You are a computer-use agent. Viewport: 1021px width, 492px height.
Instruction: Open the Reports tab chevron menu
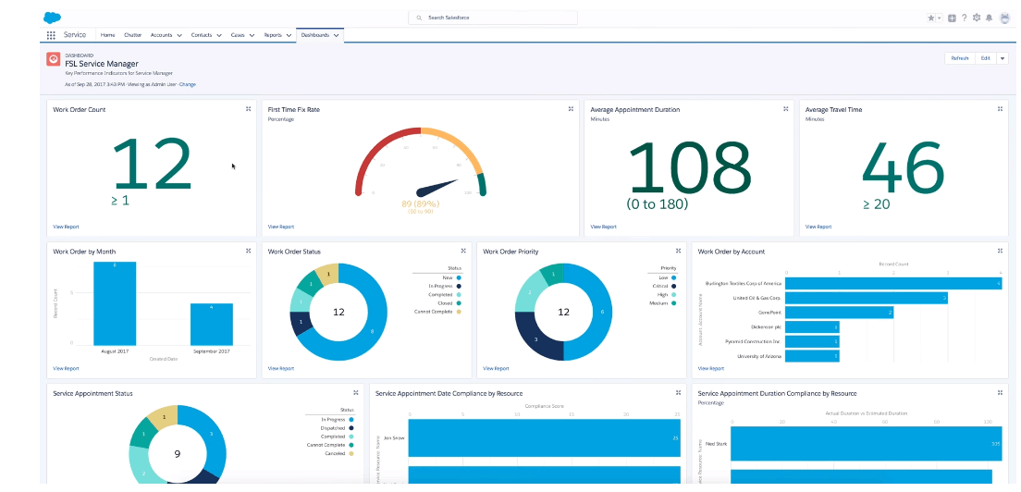pos(289,35)
